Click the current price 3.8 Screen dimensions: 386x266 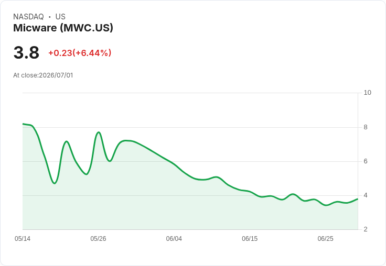(x=26, y=52)
